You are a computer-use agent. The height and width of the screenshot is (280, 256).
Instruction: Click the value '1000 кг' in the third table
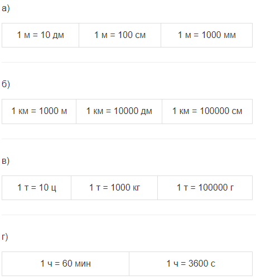point(125,187)
